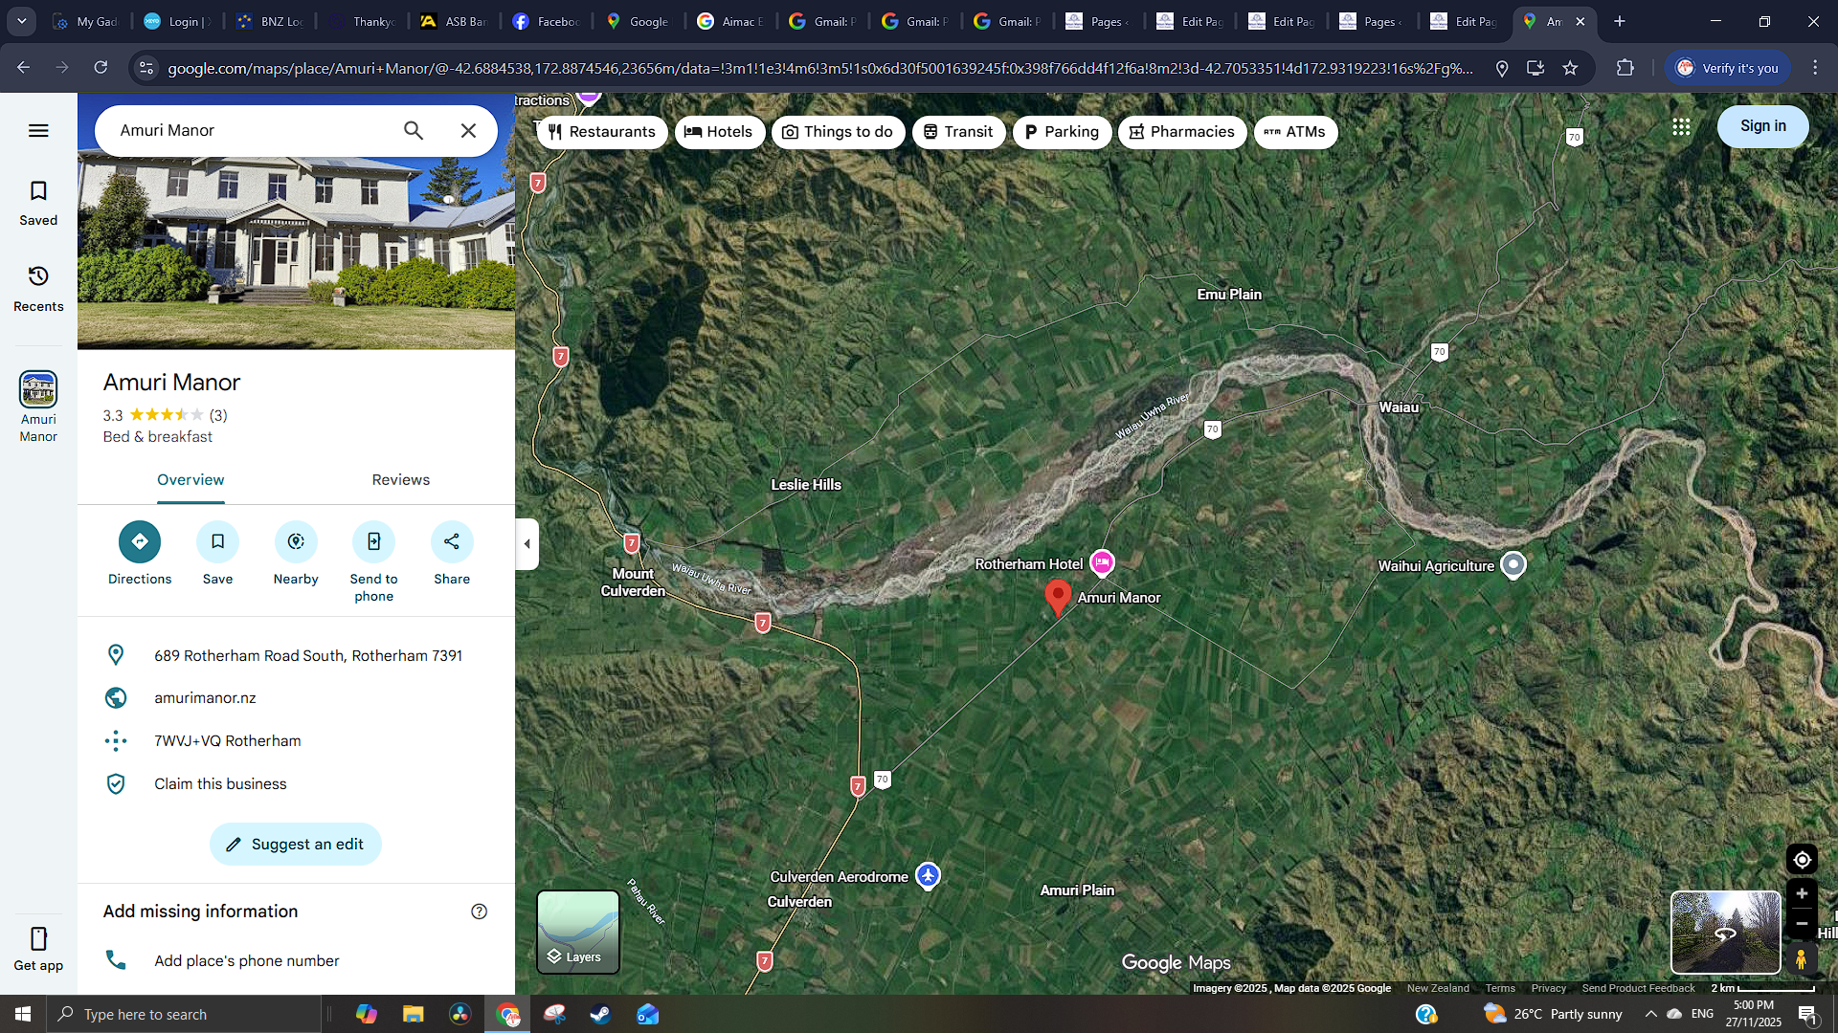Click the Pegman Street View icon

point(1802,958)
